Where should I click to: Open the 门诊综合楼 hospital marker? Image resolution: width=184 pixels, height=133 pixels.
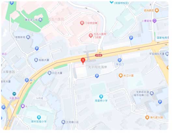(x=82, y=23)
